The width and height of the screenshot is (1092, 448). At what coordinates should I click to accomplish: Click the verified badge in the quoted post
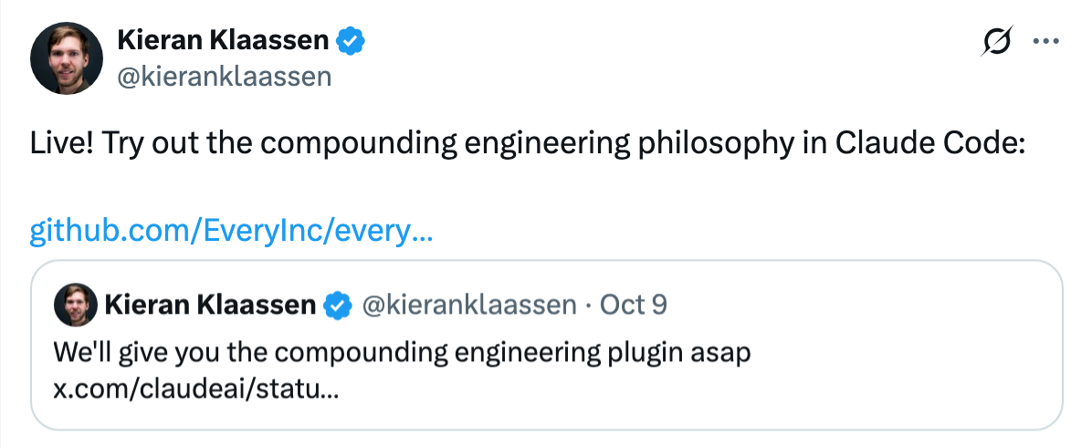(340, 305)
